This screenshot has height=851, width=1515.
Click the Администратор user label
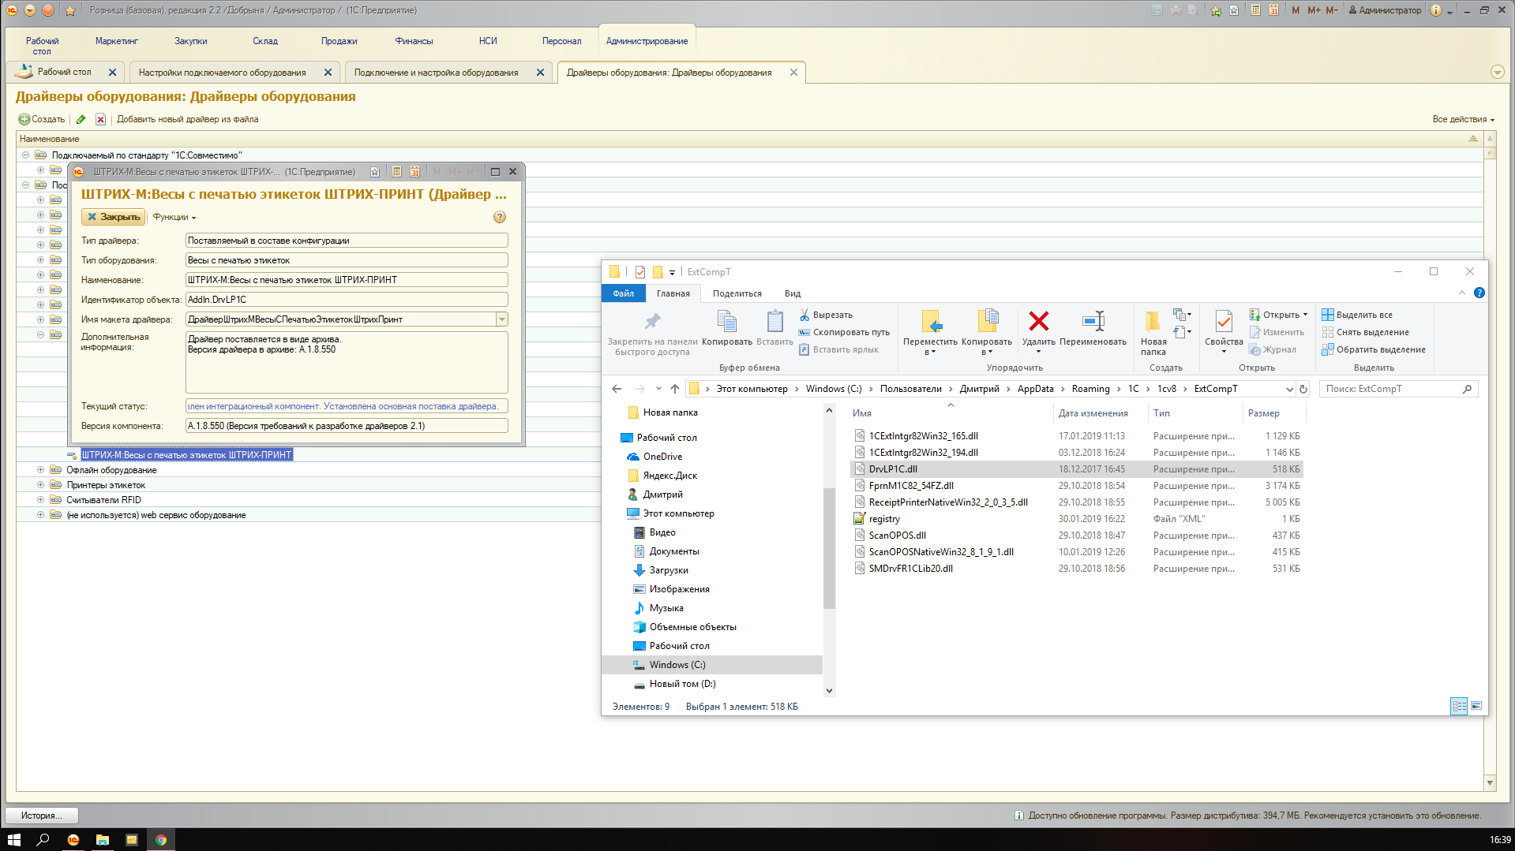tap(1385, 10)
